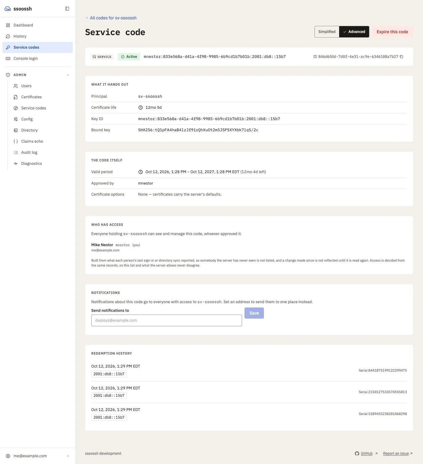The width and height of the screenshot is (423, 464).
Task: Click the bound key SHA256 fingerprint
Action: pos(198,130)
